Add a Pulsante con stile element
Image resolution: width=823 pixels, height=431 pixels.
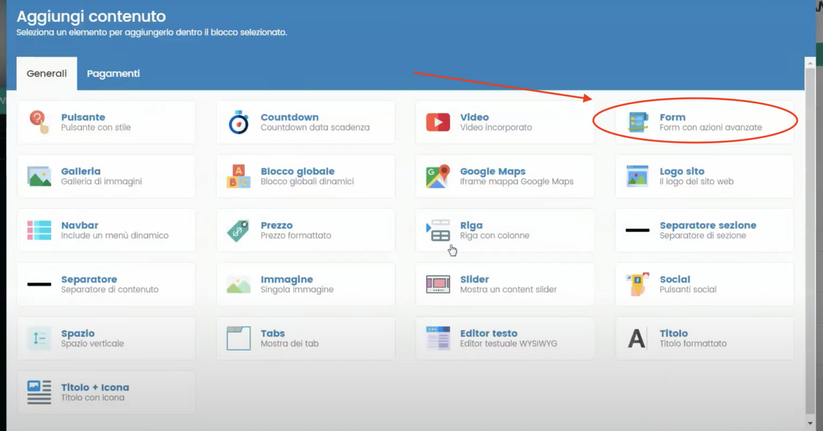tap(106, 122)
